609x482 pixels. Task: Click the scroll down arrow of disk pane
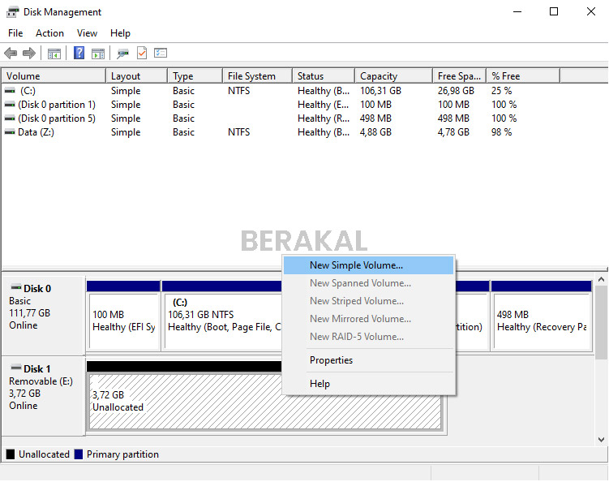[x=601, y=439]
